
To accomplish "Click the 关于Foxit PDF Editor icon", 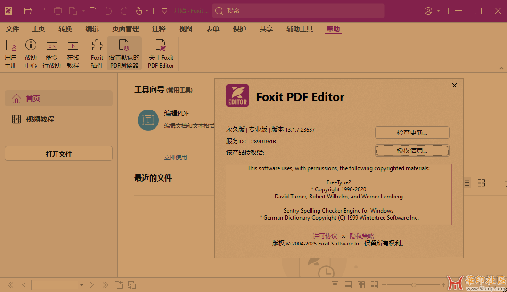I will (161, 54).
